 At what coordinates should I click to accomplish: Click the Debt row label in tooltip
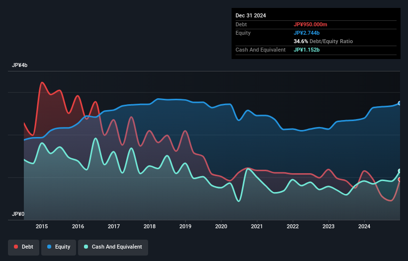click(x=241, y=24)
